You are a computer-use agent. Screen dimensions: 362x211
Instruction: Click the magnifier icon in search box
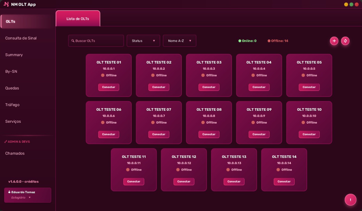pos(73,41)
